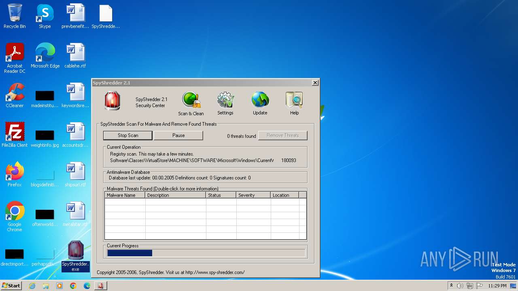Click the Remove Threats button

pos(282,135)
